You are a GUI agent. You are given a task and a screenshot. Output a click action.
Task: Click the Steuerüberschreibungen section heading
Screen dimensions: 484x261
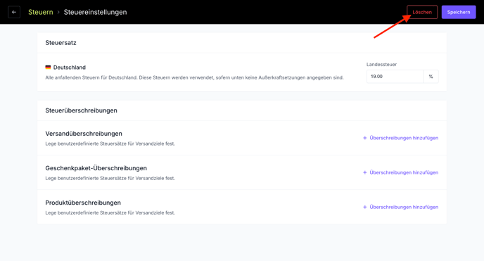click(x=81, y=110)
